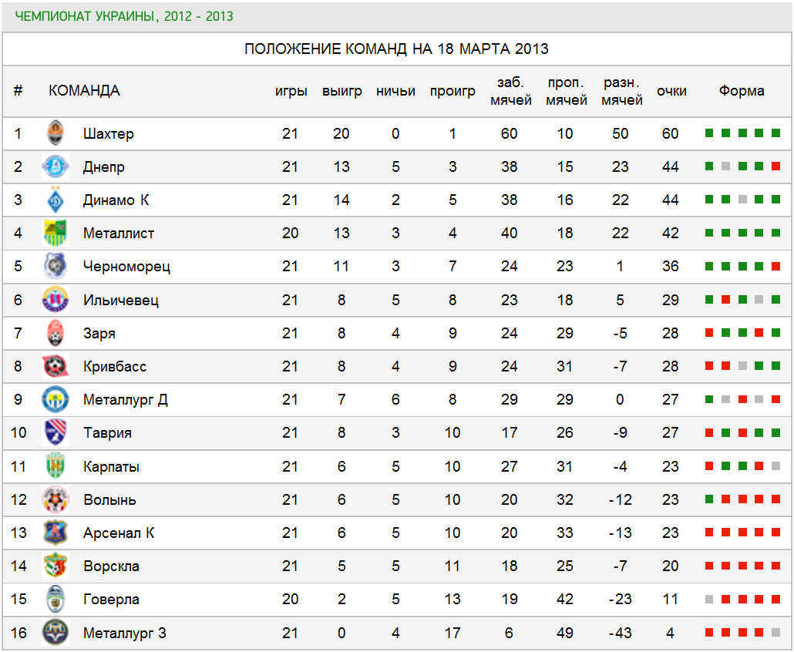Image resolution: width=794 pixels, height=652 pixels.
Task: Click Говерла's gray first form square
Action: [x=709, y=600]
